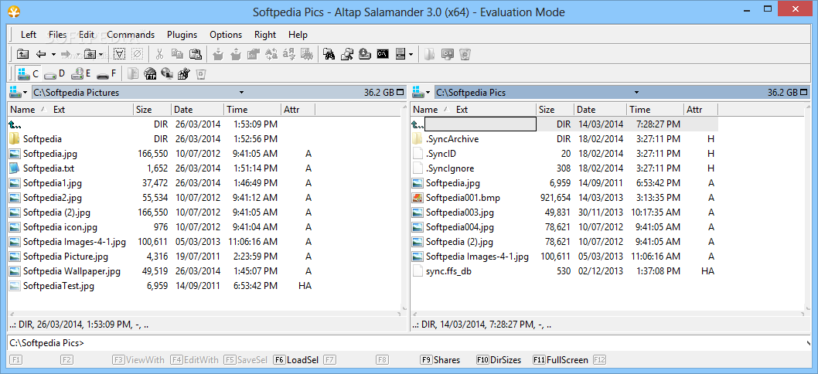Click the Back arrow toolbar icon
Screen dimensions: 818x374
(41, 54)
